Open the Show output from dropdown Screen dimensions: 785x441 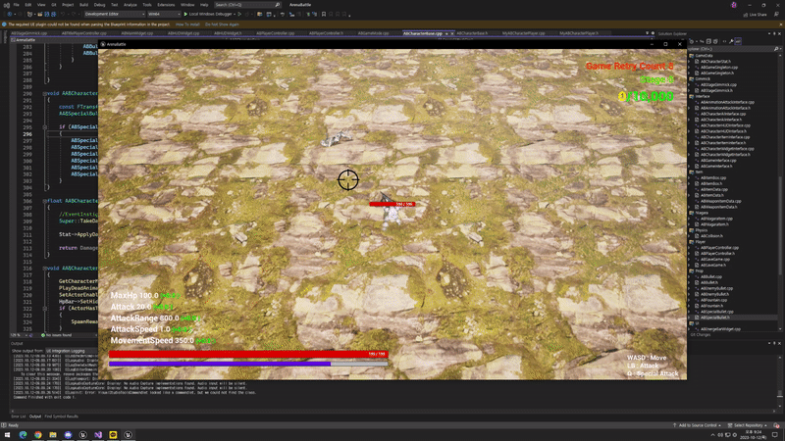click(x=72, y=351)
